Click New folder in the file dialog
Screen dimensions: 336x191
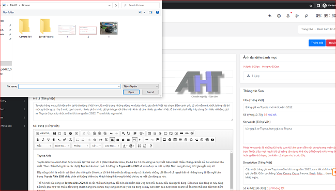coord(8,12)
